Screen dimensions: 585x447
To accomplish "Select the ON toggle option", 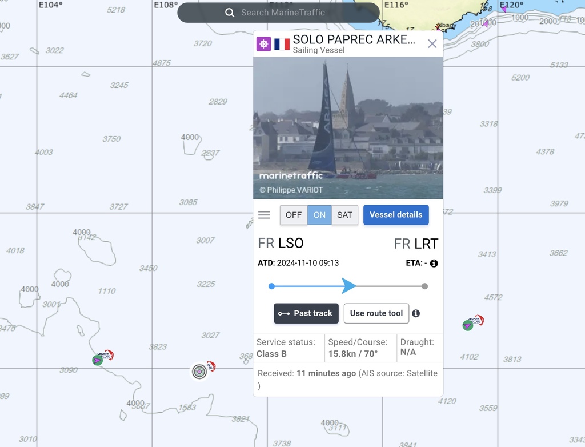I will pos(319,215).
